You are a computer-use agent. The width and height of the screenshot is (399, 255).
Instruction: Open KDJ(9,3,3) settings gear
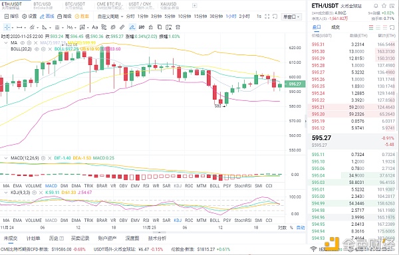pyautogui.click(x=35, y=193)
